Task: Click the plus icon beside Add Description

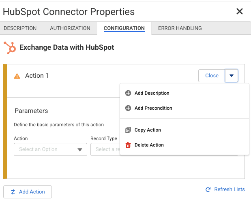Action: pos(128,93)
